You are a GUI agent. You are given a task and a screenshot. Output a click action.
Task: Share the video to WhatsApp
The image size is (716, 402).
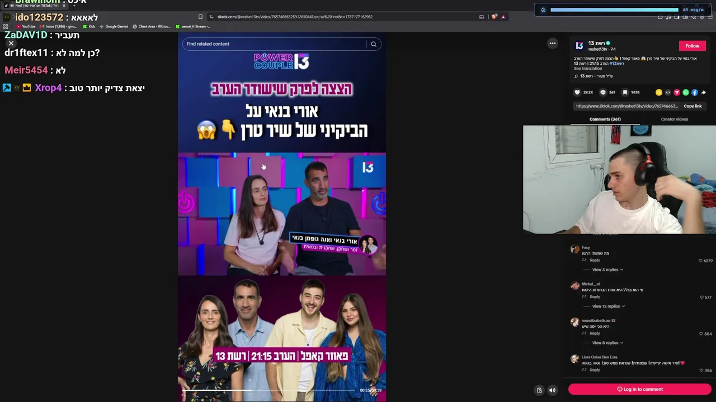[686, 93]
